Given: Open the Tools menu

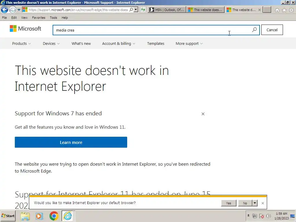Looking at the screenshot, I should [x=53, y=18].
